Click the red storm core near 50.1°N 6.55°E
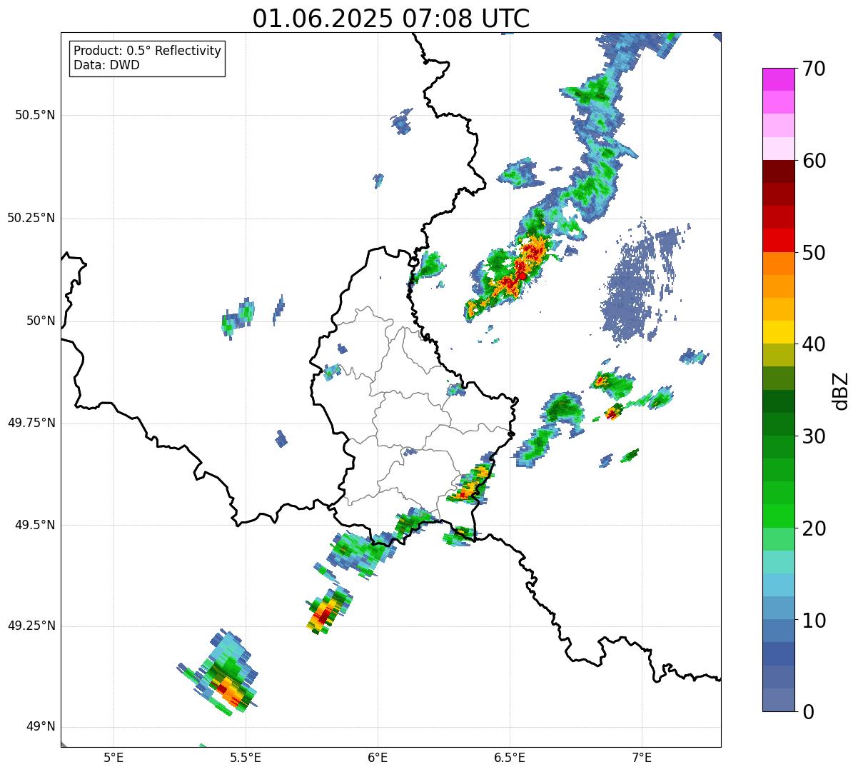This screenshot has height=772, width=858. [x=522, y=275]
